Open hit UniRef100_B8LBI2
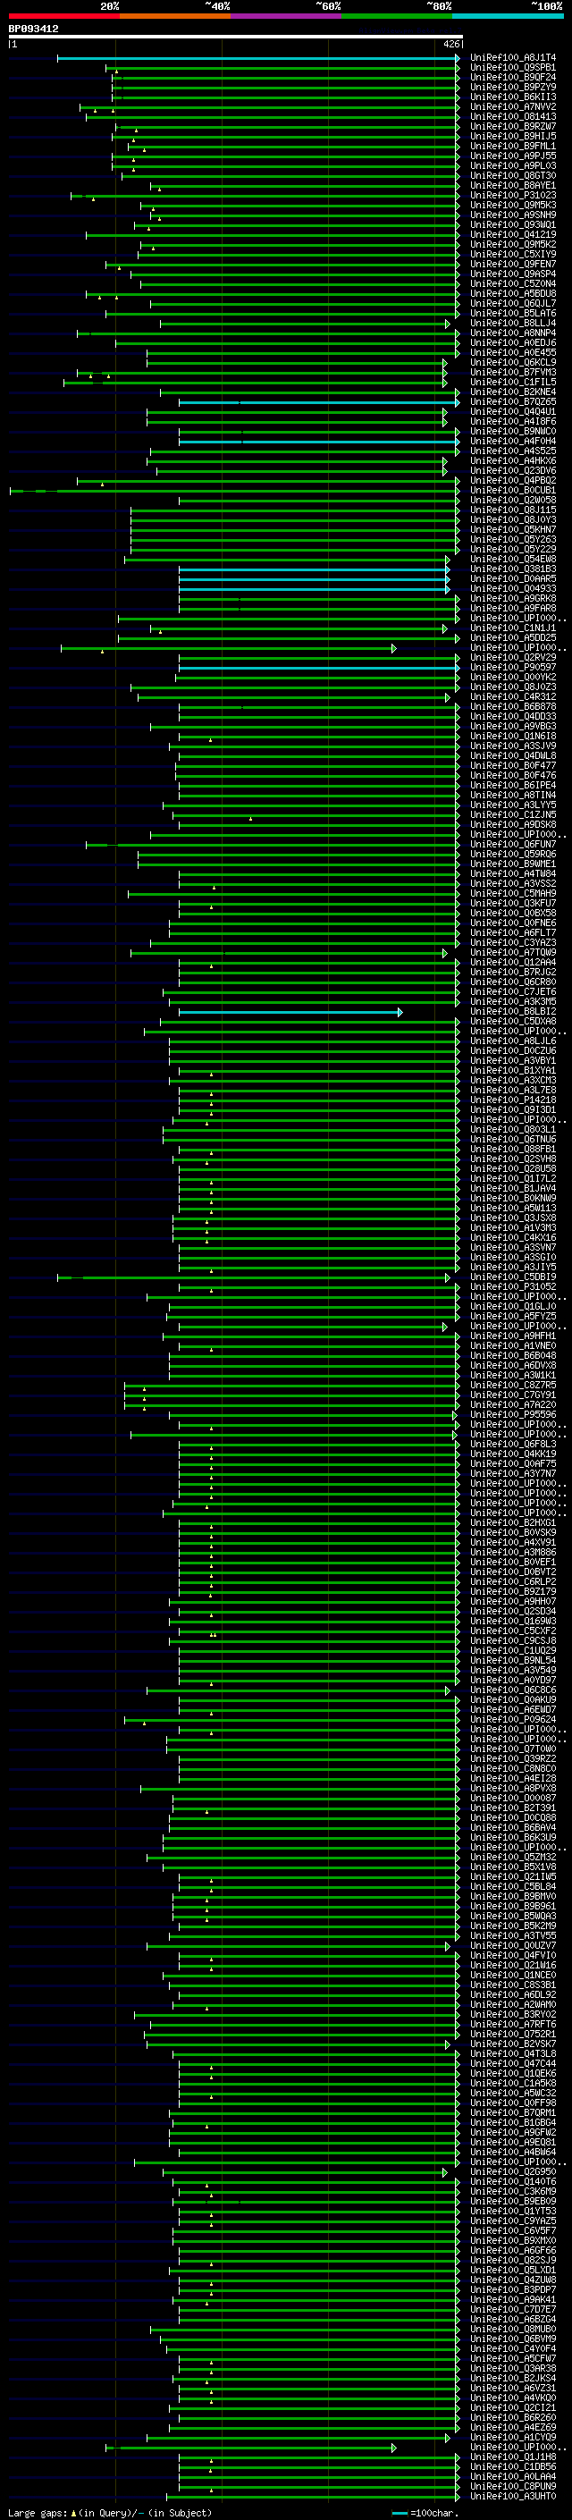The image size is (572, 2520). pos(512,1012)
